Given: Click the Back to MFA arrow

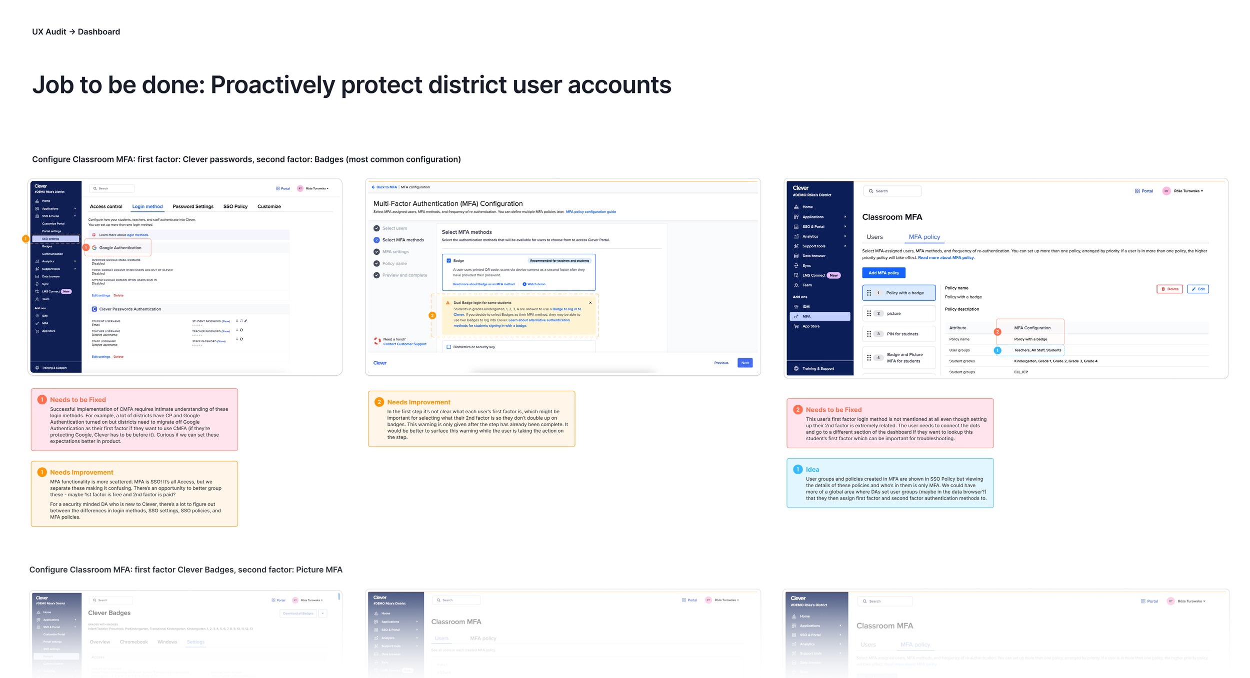Looking at the screenshot, I should [373, 187].
